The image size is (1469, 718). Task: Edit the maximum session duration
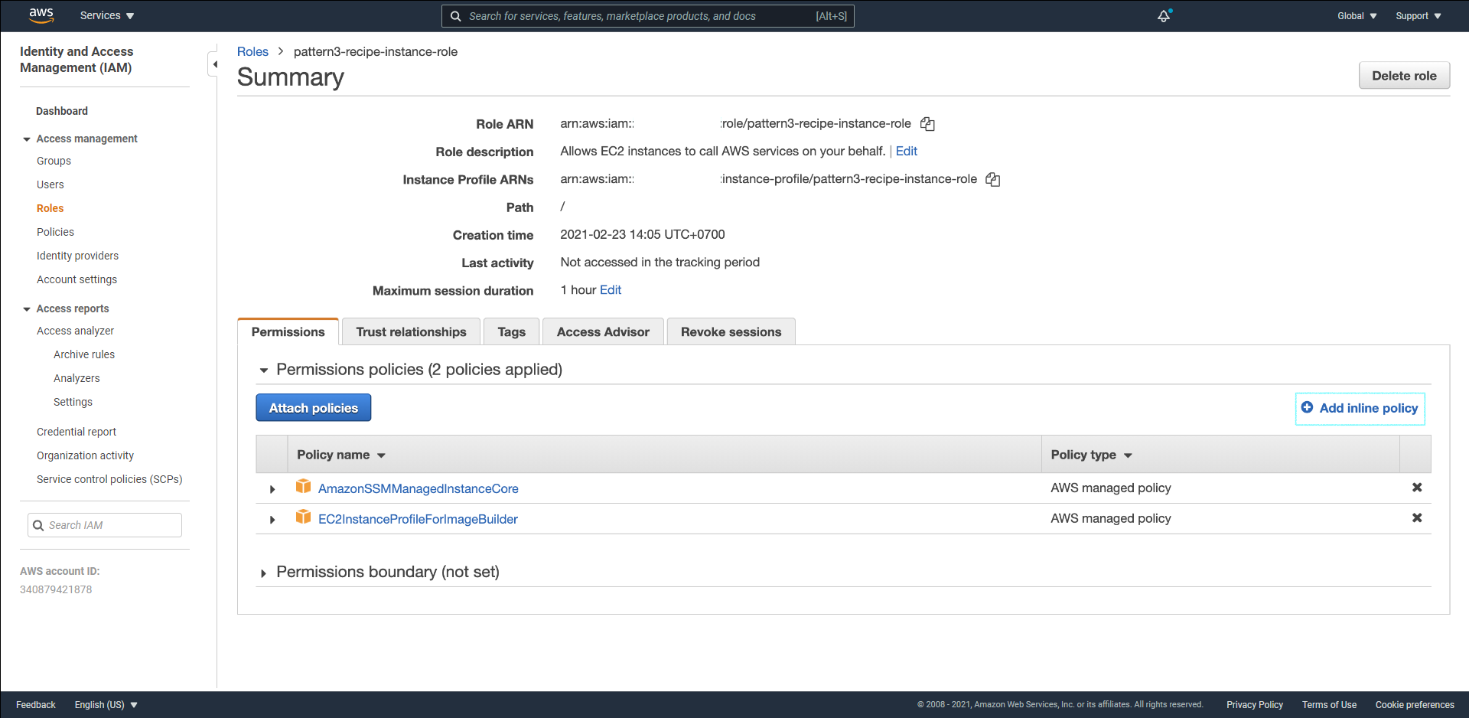(611, 290)
